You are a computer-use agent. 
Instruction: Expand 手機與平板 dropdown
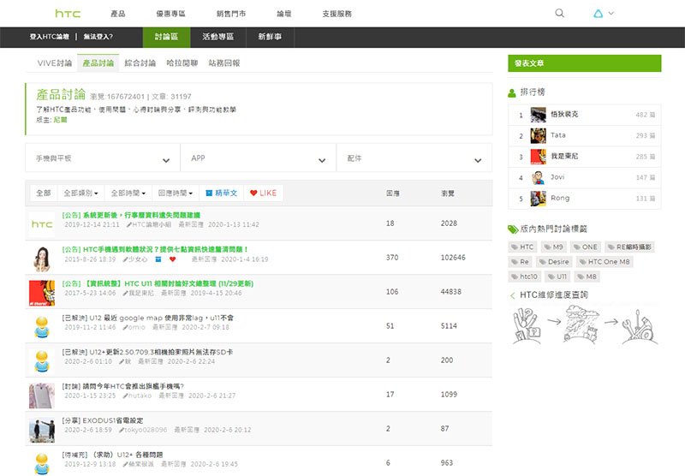(x=103, y=158)
